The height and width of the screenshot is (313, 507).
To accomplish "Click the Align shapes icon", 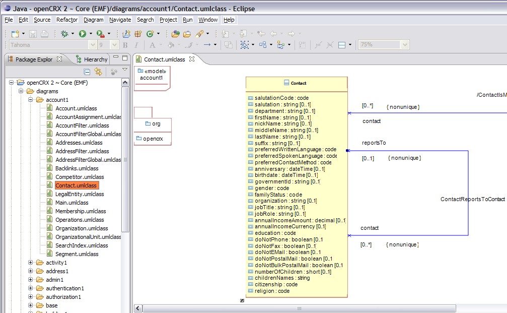I will tap(280, 45).
